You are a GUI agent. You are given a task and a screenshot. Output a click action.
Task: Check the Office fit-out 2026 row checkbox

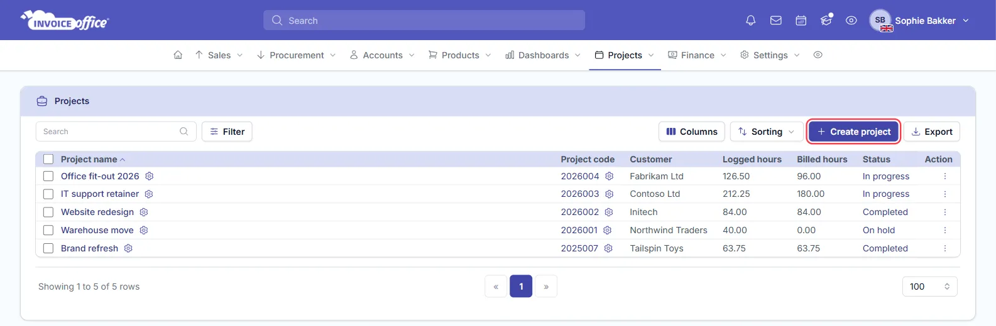pyautogui.click(x=48, y=176)
